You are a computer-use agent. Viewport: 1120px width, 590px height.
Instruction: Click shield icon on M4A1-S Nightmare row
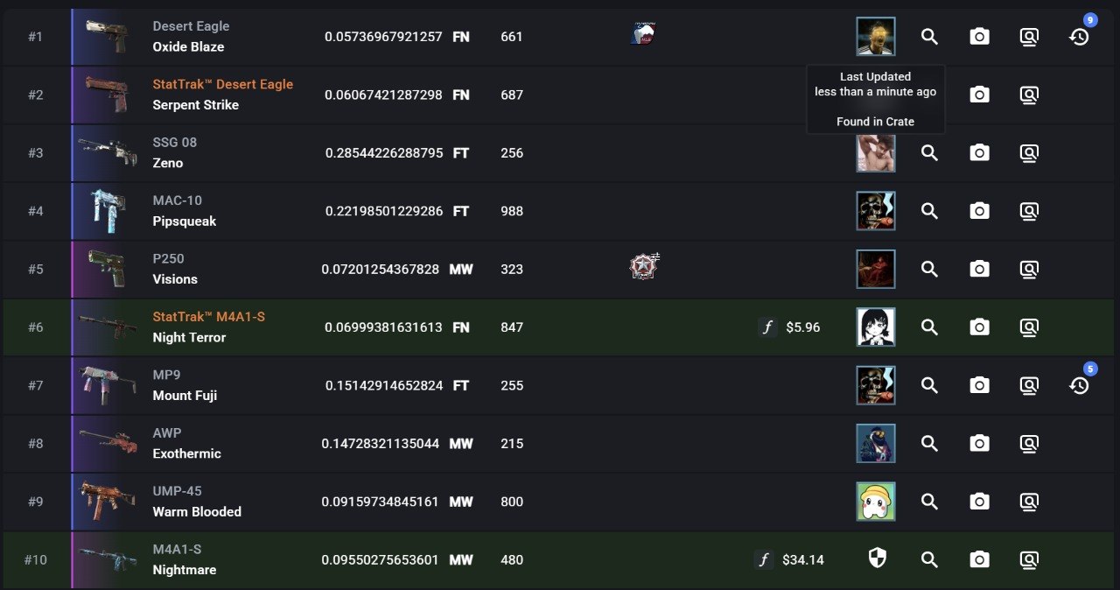point(877,559)
